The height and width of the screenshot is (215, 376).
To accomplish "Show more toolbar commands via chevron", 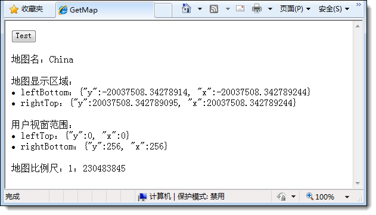I will pyautogui.click(x=358, y=5).
